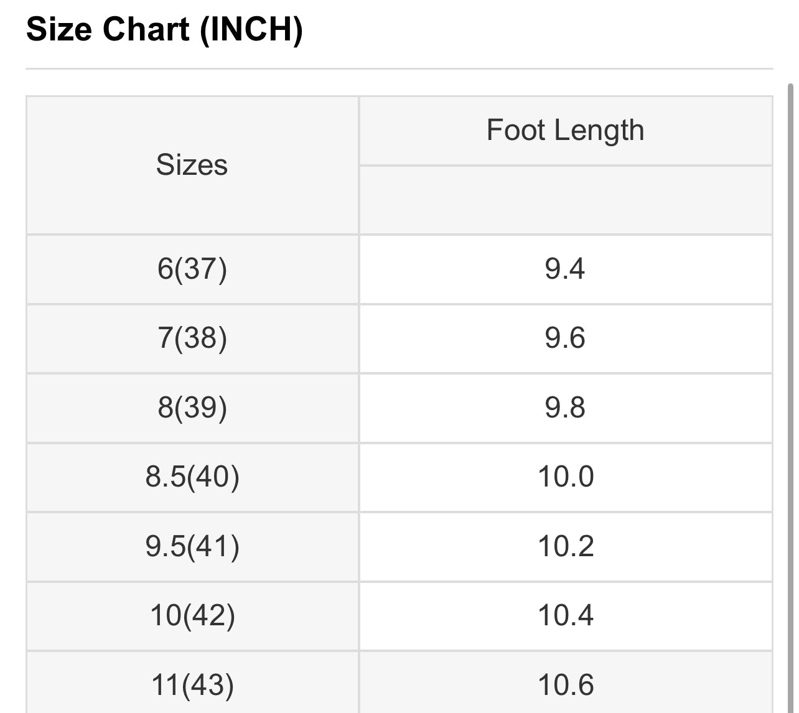Click the 10.0 foot length value
Image resolution: width=799 pixels, height=713 pixels.
pos(565,477)
